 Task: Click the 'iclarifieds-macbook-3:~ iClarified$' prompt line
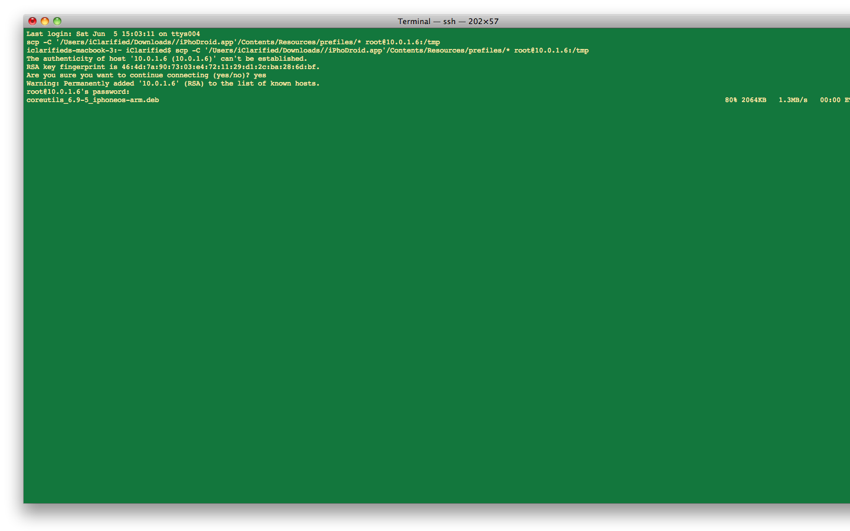[x=308, y=51]
